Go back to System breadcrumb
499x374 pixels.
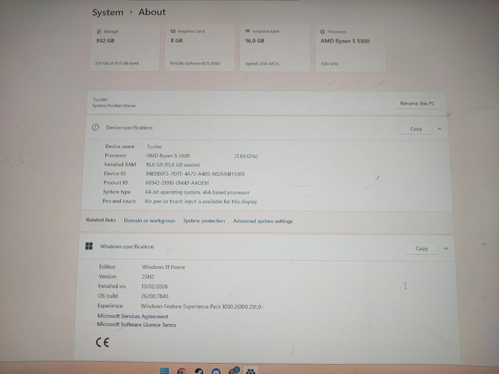(x=108, y=12)
